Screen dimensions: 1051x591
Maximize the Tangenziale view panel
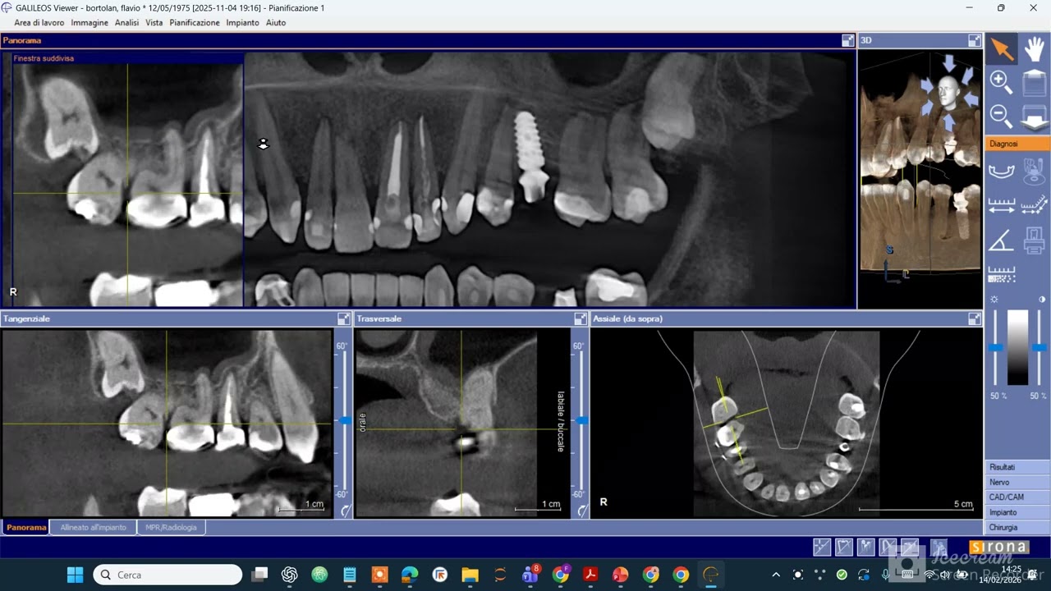(343, 318)
